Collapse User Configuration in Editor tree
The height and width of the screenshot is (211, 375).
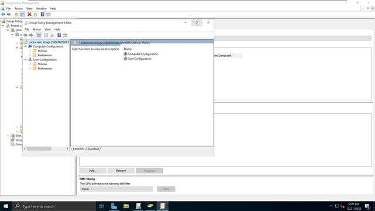(x=26, y=60)
